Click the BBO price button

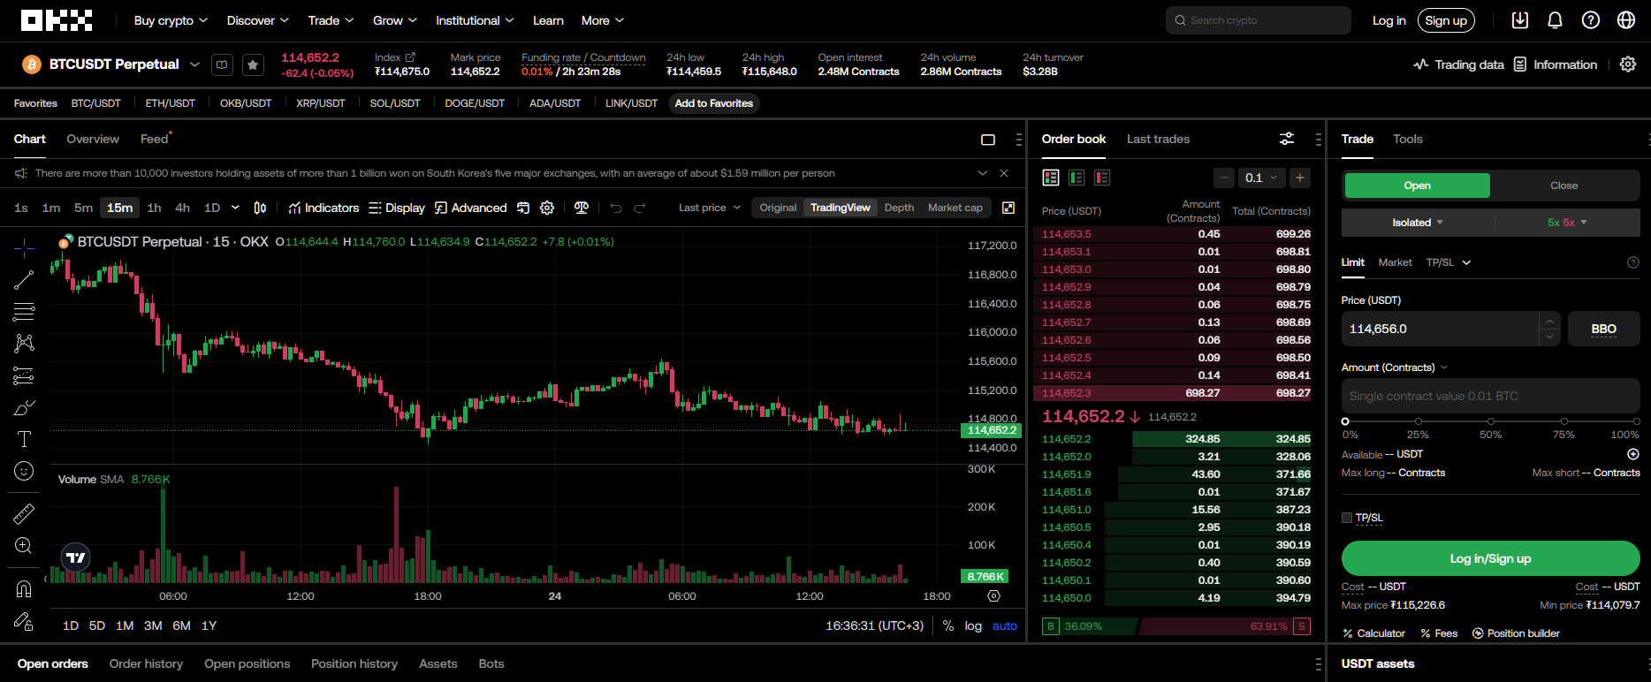(x=1603, y=329)
